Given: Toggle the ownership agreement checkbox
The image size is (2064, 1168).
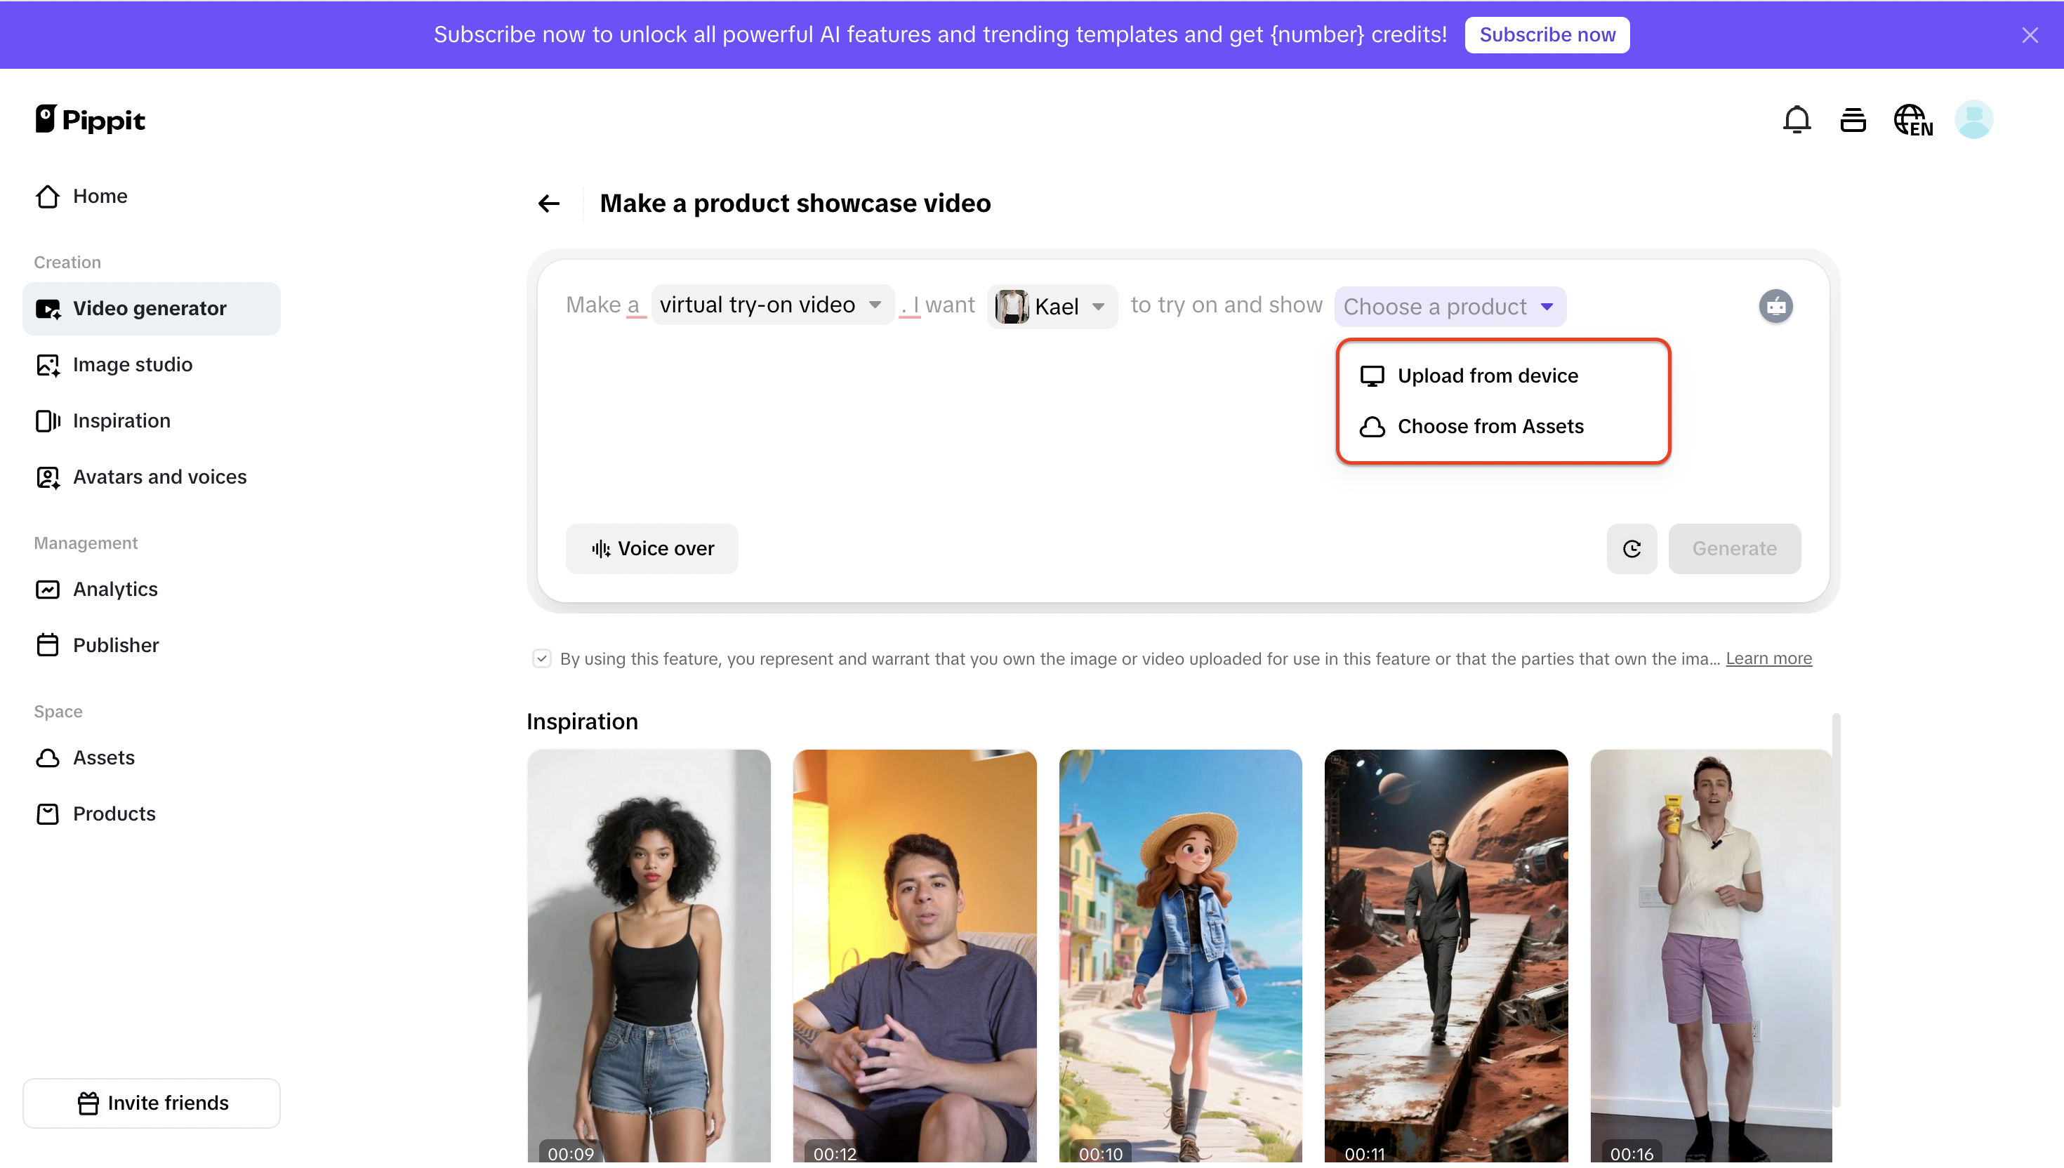Looking at the screenshot, I should pos(541,659).
